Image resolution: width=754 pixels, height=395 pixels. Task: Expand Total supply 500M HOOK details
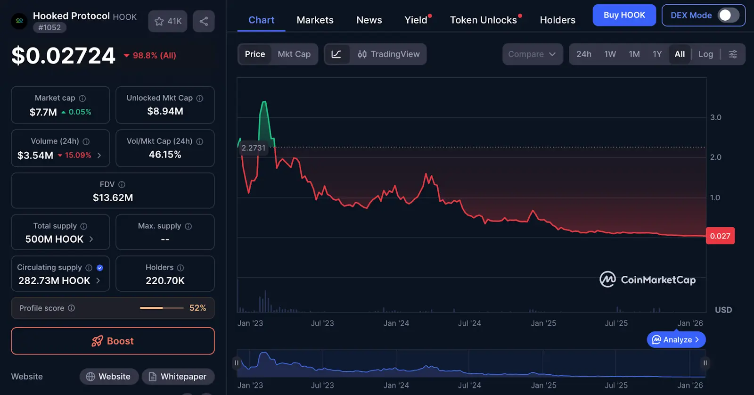(x=91, y=239)
